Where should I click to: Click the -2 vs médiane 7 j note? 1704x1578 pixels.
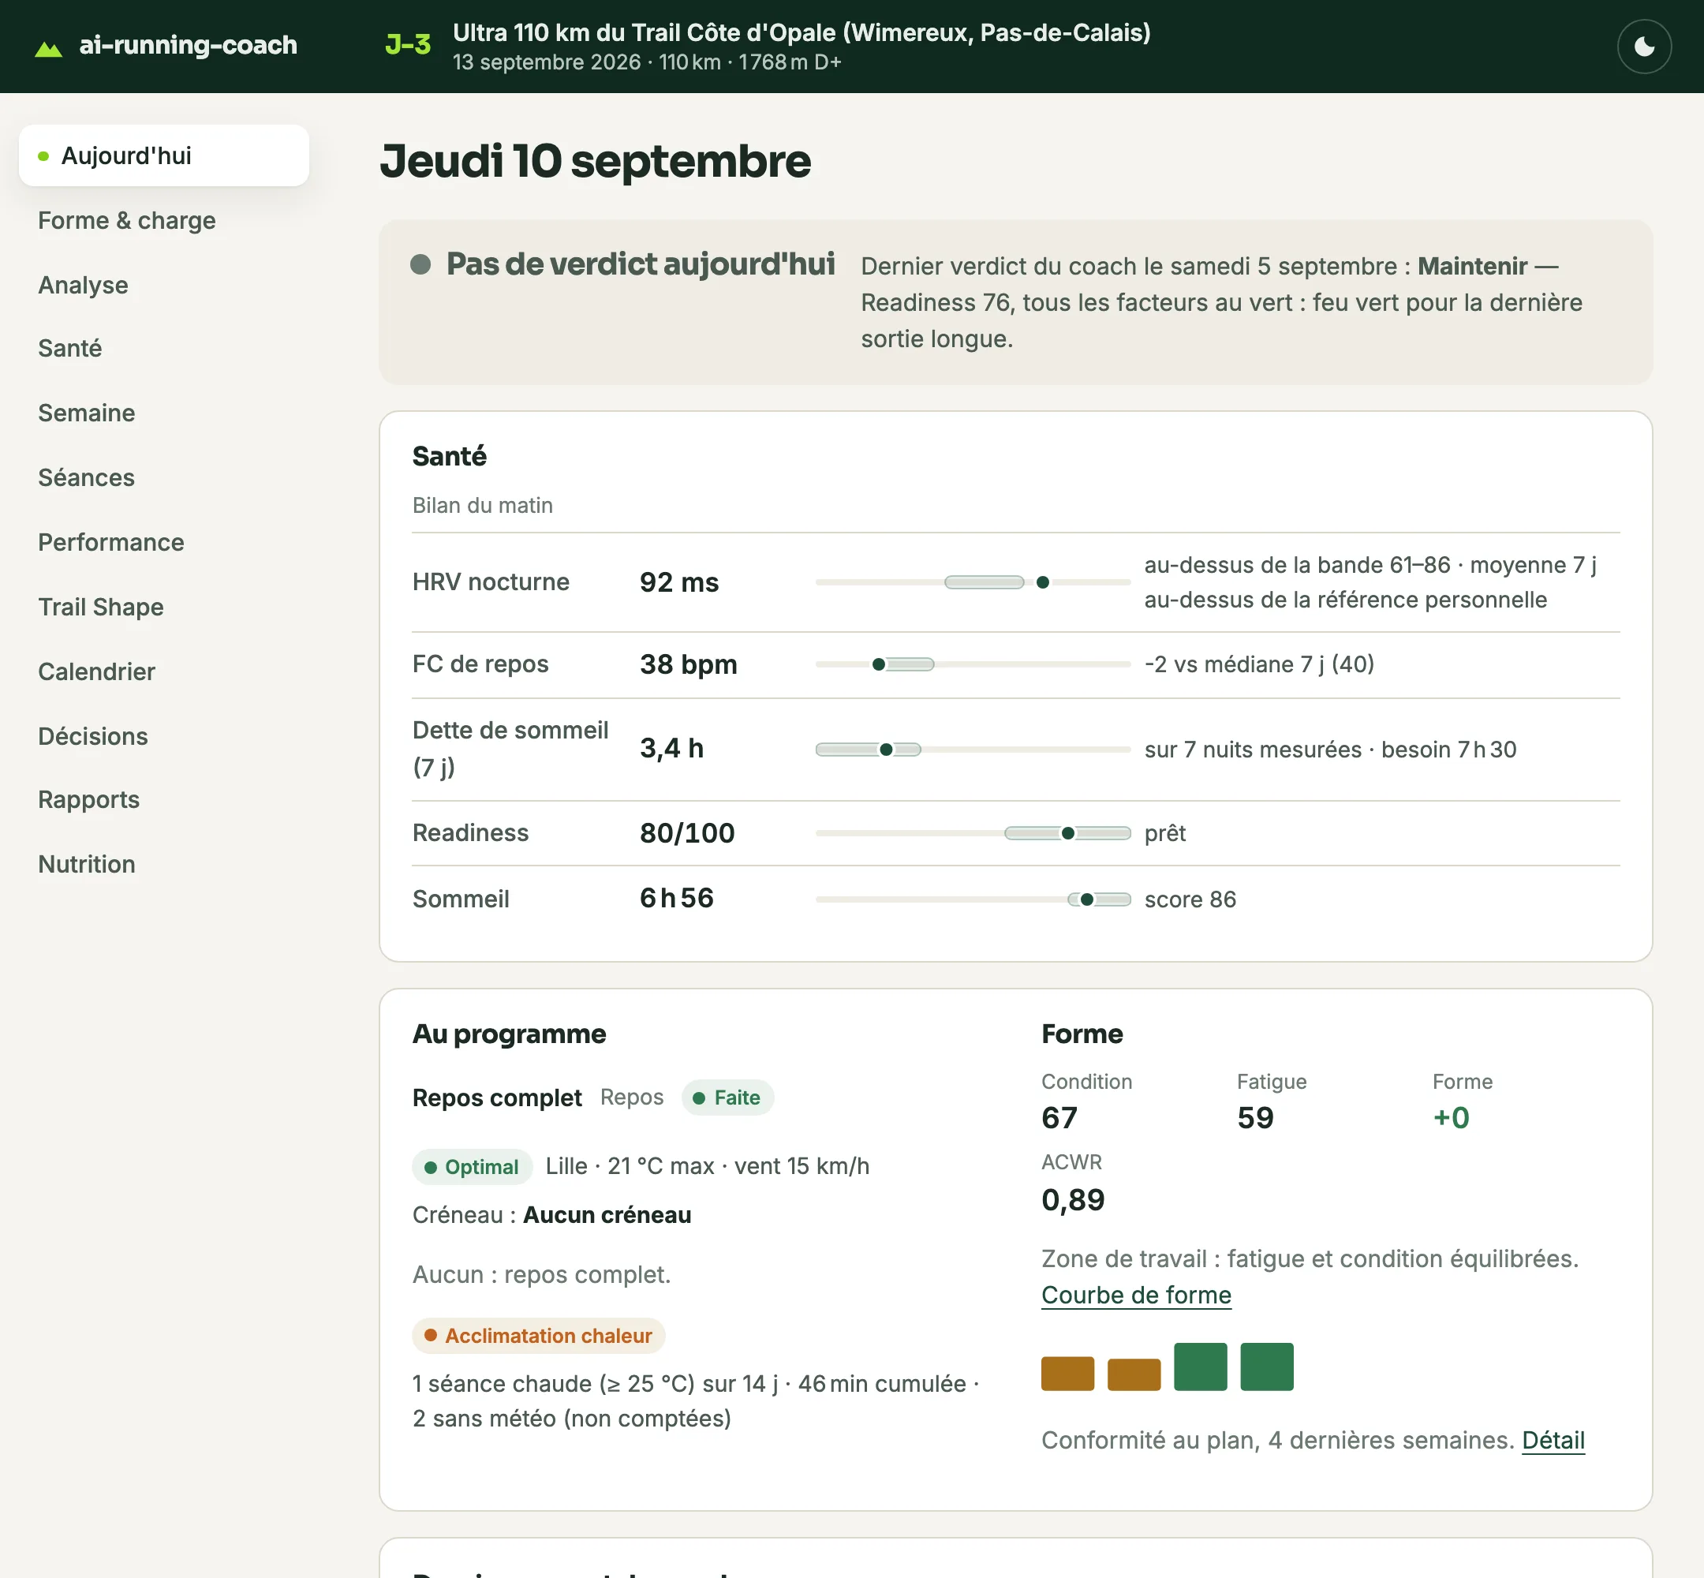[x=1259, y=664]
